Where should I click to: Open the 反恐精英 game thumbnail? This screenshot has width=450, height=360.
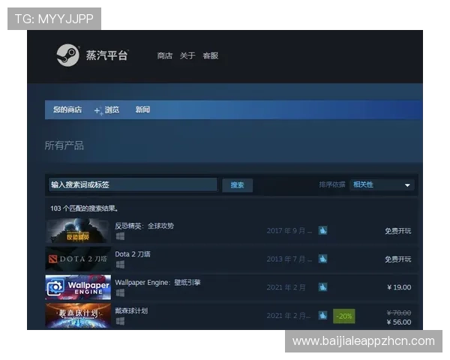pos(78,230)
